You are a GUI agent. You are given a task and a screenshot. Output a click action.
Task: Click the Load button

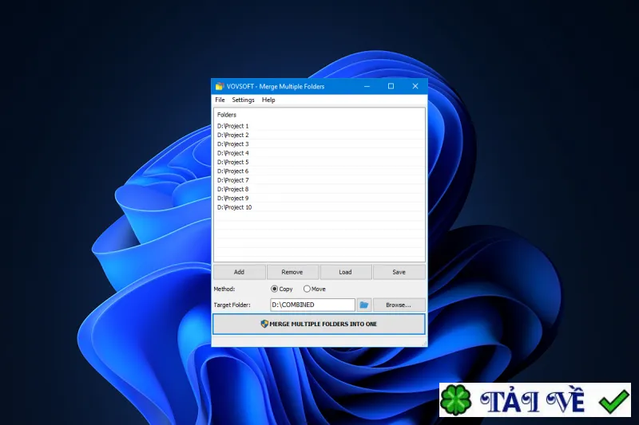pyautogui.click(x=345, y=272)
